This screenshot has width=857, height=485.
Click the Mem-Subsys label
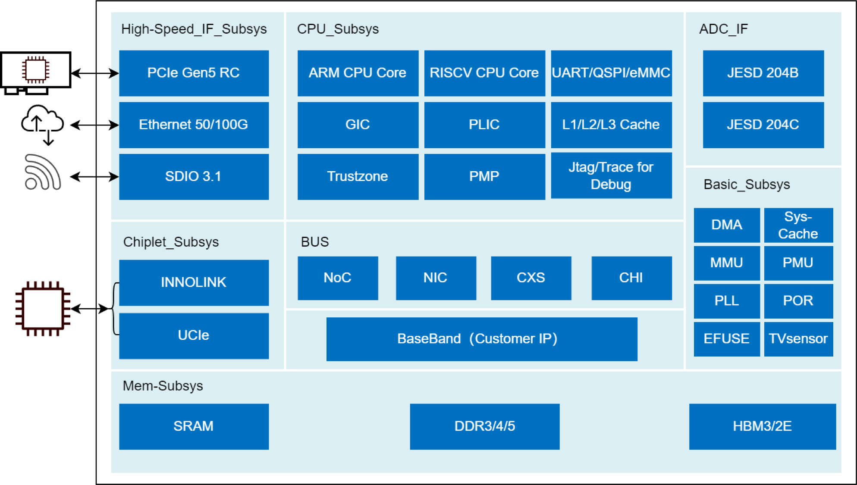(163, 386)
